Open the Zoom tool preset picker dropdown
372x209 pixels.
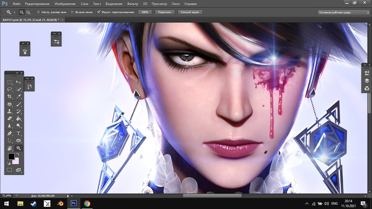[14, 12]
